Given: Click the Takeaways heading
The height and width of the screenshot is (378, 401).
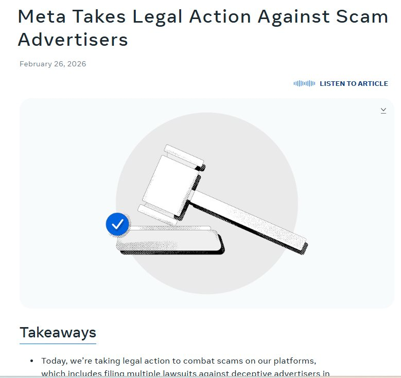Looking at the screenshot, I should click(58, 332).
